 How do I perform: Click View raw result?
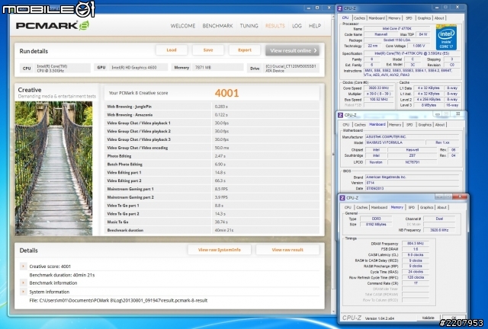[287, 250]
